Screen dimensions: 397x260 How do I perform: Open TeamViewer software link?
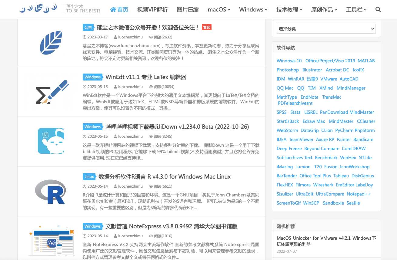click(301, 140)
